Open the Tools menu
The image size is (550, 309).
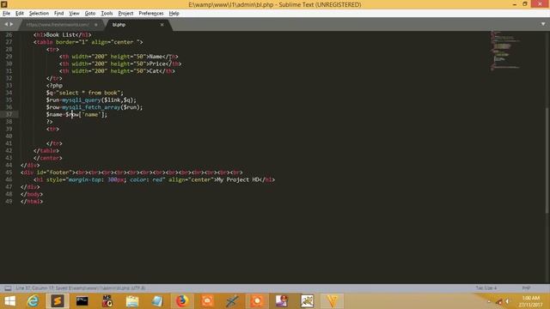(x=107, y=14)
